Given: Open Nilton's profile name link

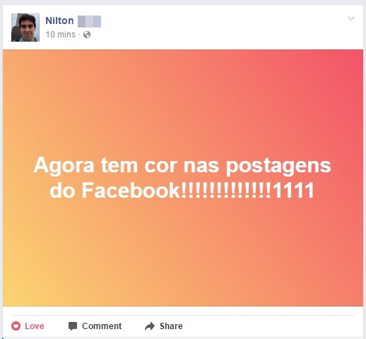Looking at the screenshot, I should (x=59, y=20).
